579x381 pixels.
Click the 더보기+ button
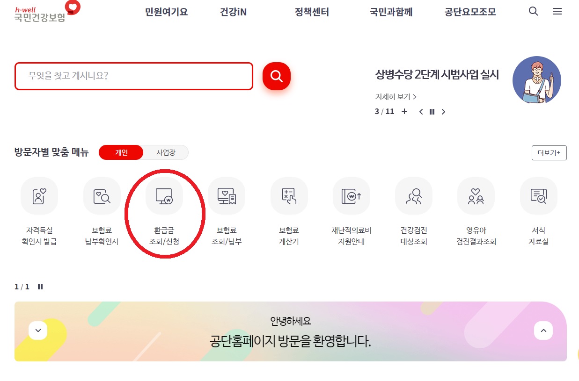(549, 153)
